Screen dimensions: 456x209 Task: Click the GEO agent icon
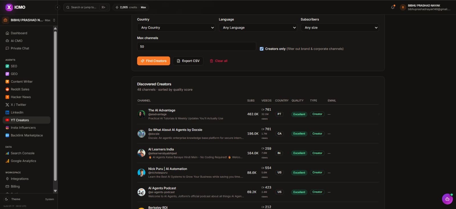point(7,74)
